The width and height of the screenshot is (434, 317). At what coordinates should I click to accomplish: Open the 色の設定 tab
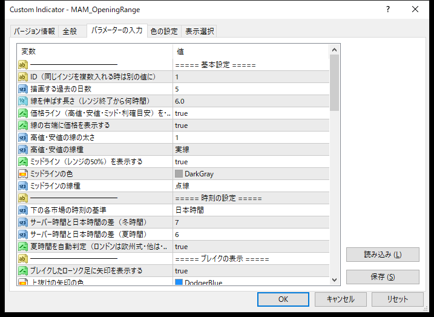click(164, 32)
